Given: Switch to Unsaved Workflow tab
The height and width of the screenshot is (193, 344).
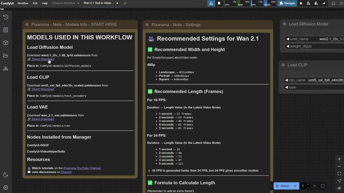Looking at the screenshot, I should point(63,3).
